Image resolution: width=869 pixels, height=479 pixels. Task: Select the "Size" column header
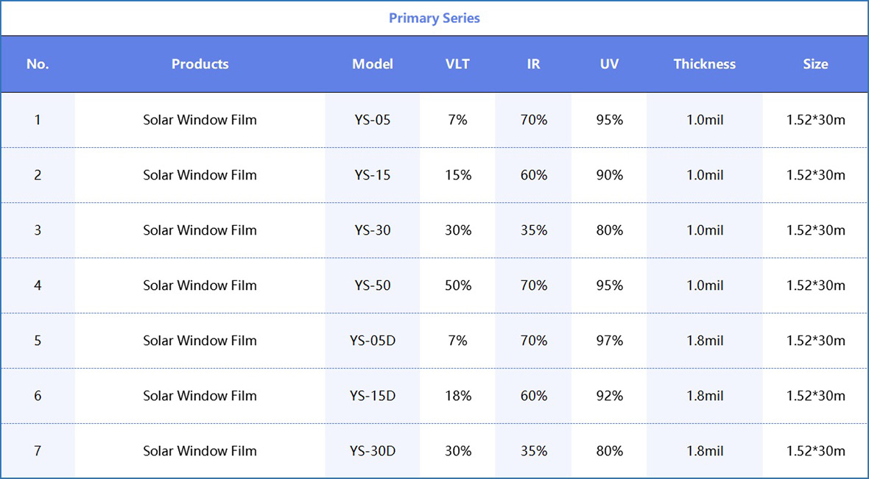[815, 64]
